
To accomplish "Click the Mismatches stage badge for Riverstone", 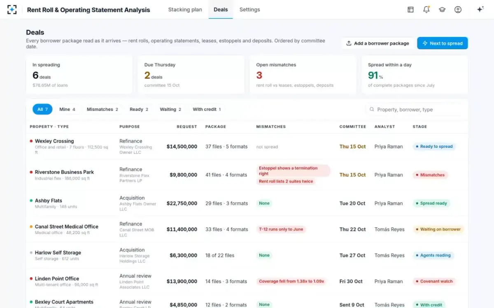I will pos(430,175).
